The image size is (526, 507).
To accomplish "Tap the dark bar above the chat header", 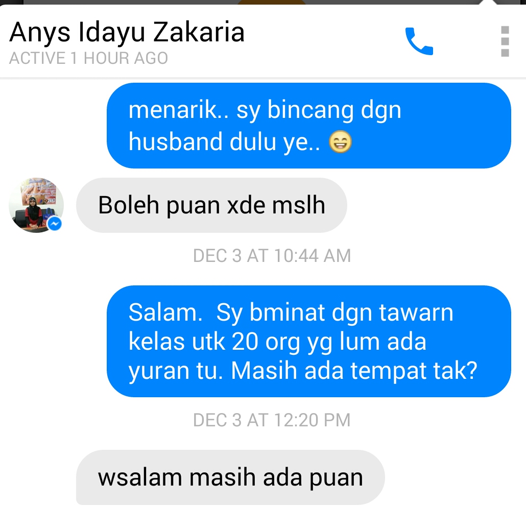I will [263, 2].
